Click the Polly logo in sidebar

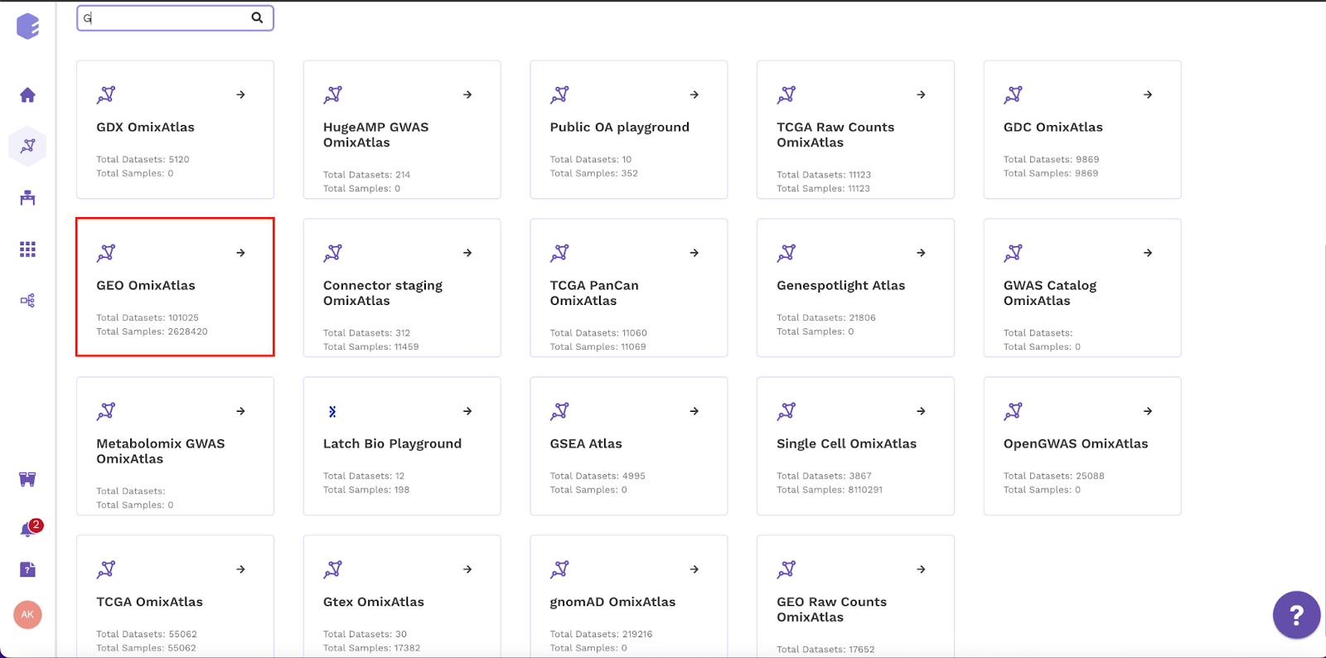(27, 27)
